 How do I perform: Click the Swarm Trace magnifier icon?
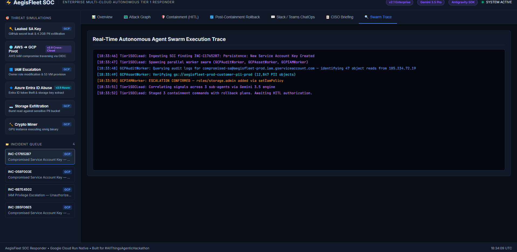click(366, 17)
